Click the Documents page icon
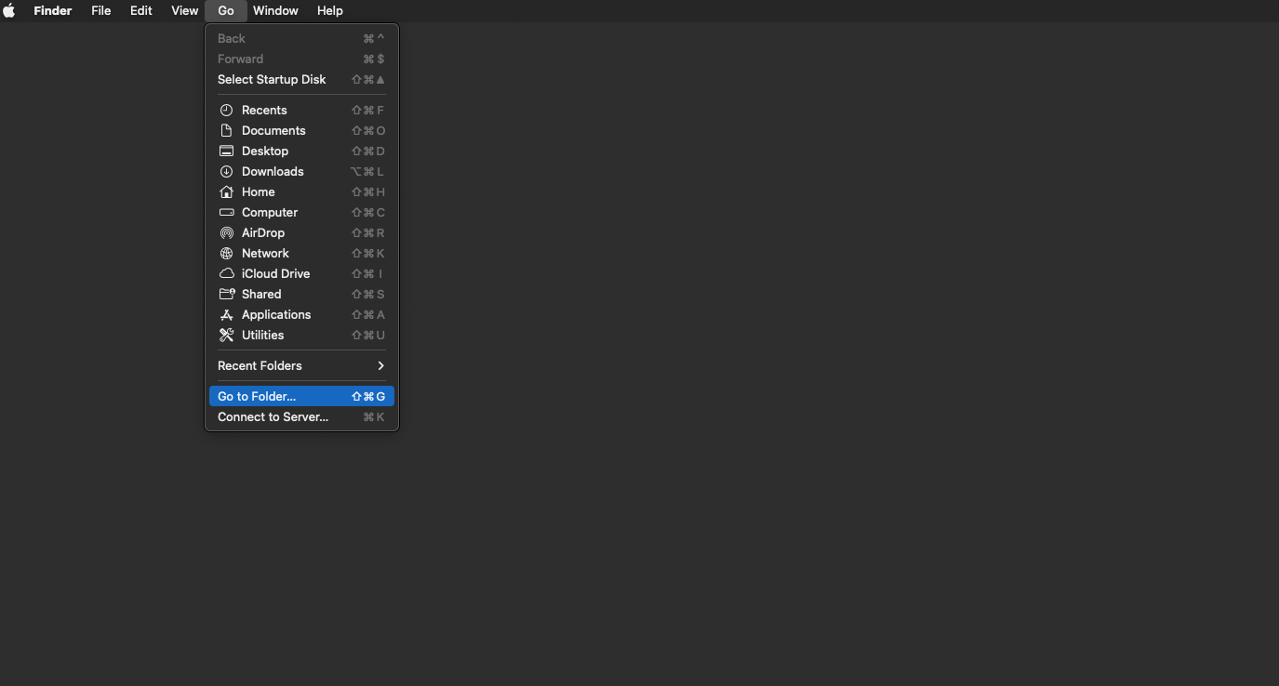Viewport: 1279px width, 686px height. point(226,131)
